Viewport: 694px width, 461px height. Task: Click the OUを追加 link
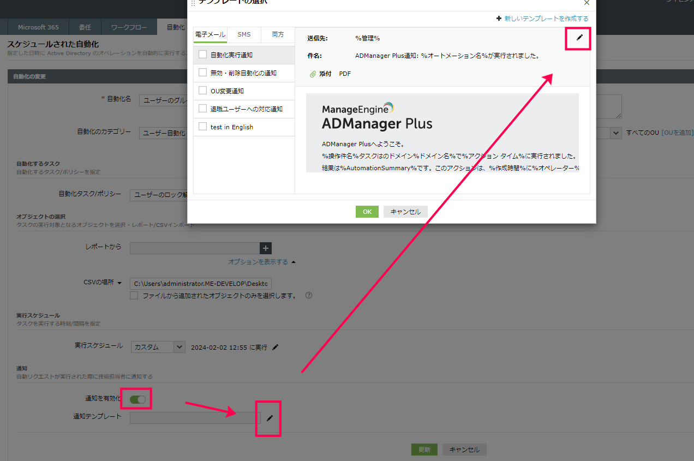click(677, 133)
